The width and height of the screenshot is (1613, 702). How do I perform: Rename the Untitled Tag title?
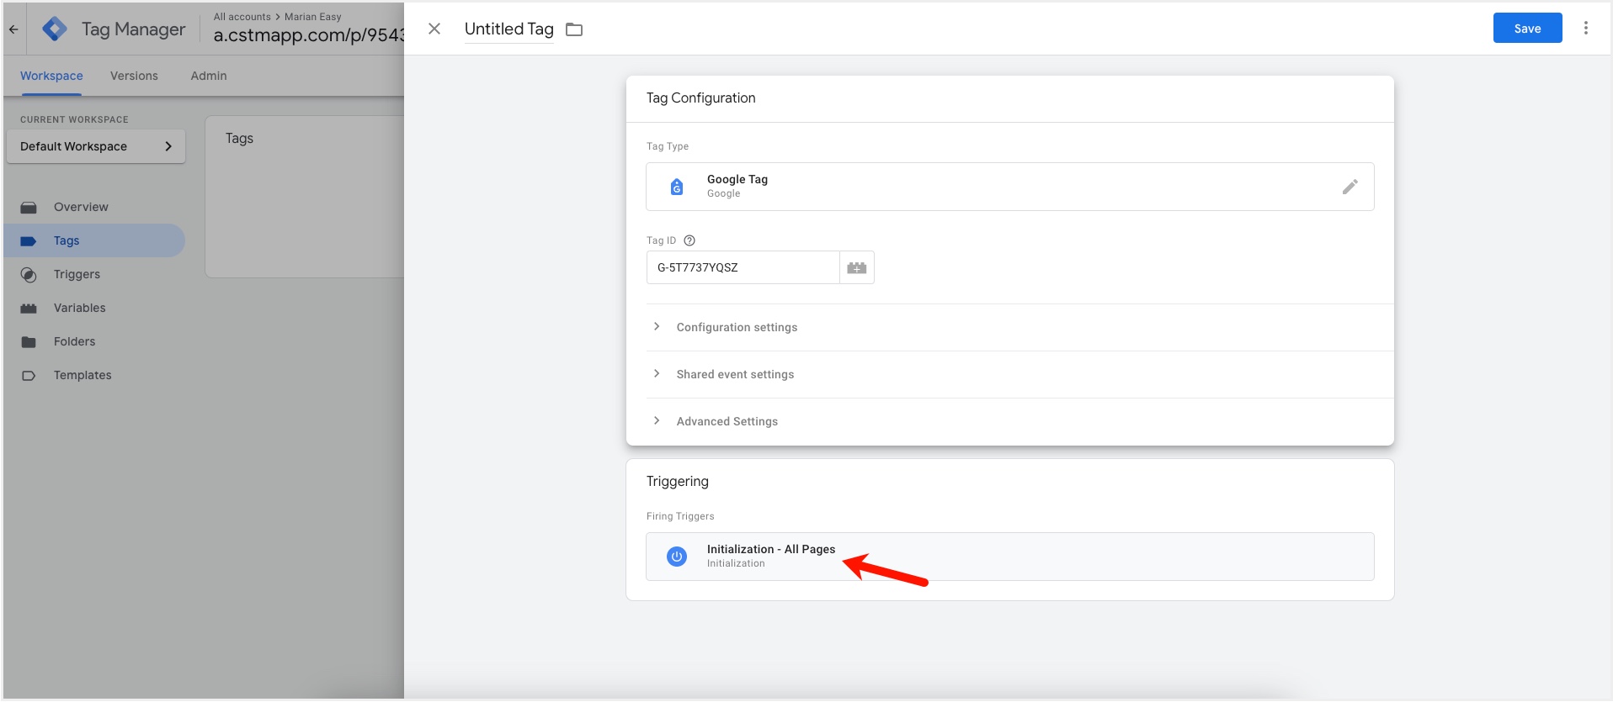point(509,29)
